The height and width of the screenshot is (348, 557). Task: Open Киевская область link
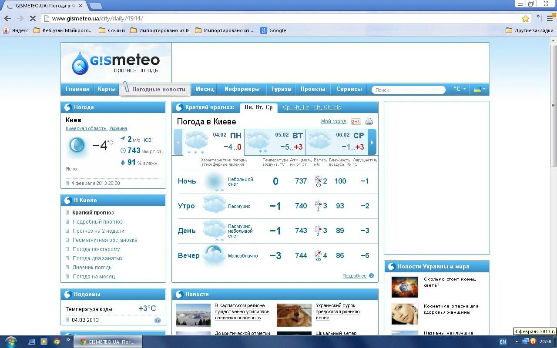tap(86, 129)
